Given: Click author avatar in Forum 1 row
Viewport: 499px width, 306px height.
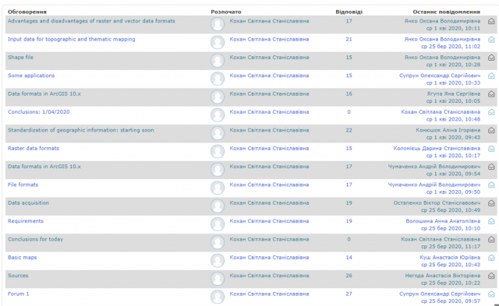Looking at the screenshot, I should point(218,297).
